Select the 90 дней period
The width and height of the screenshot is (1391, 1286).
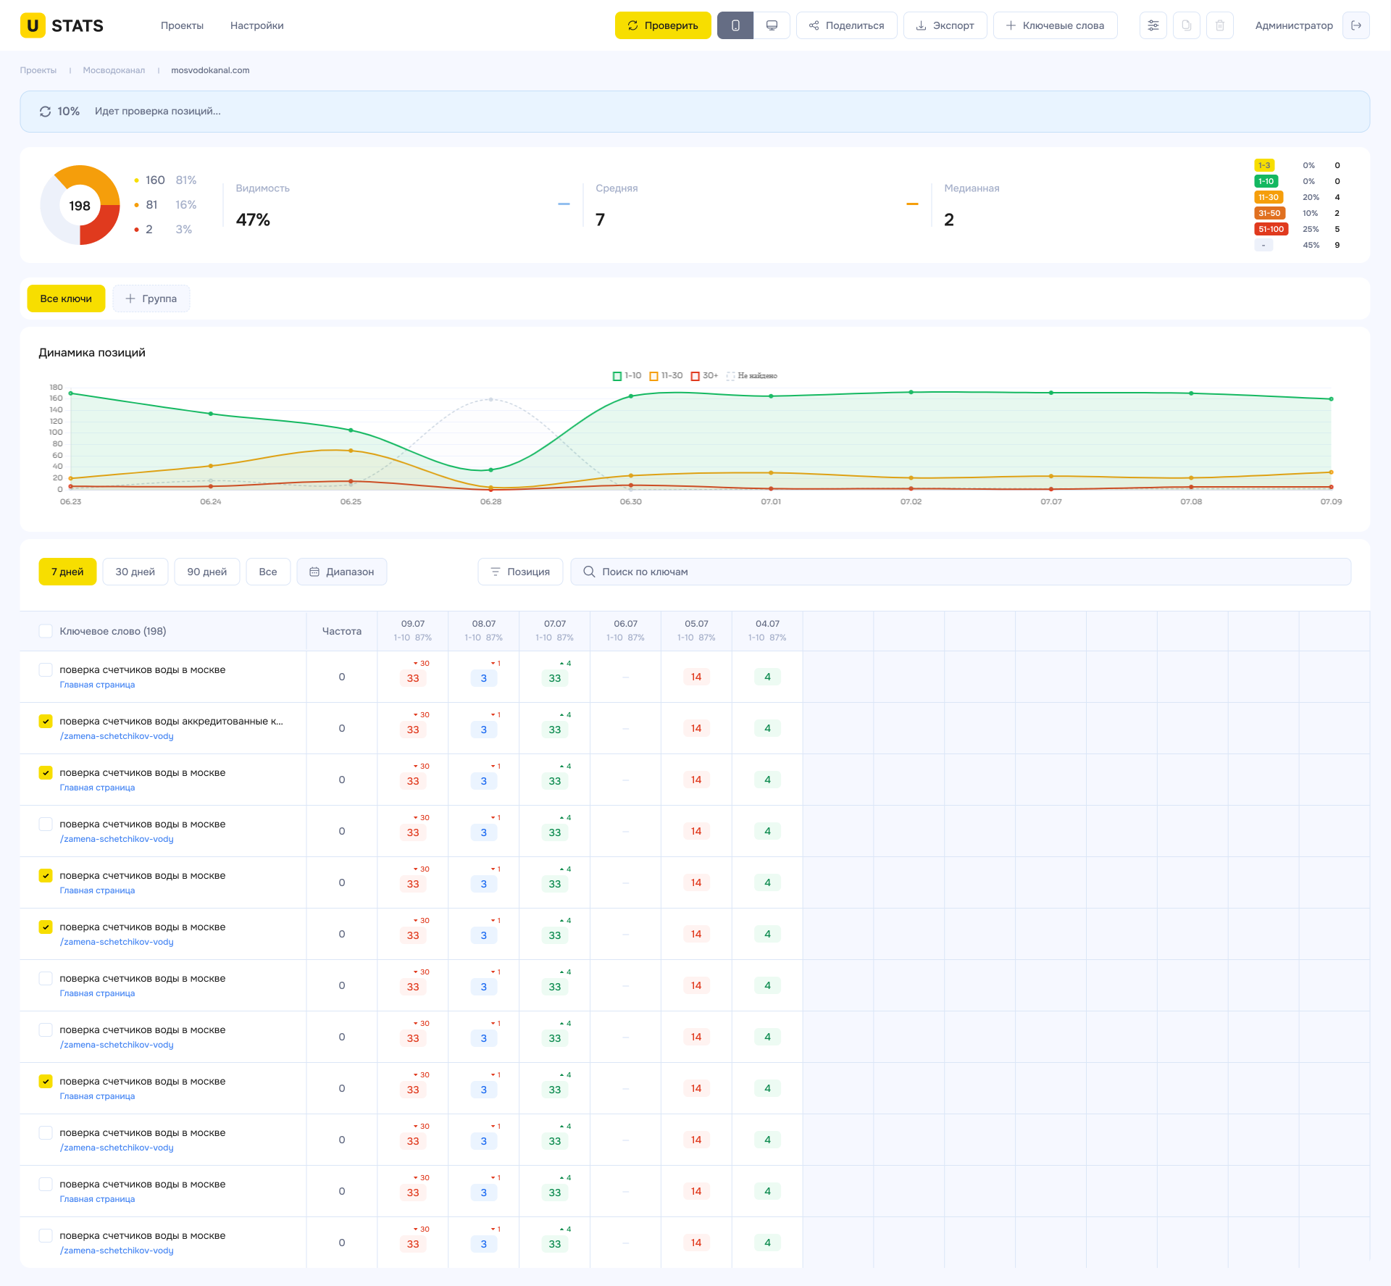point(206,572)
